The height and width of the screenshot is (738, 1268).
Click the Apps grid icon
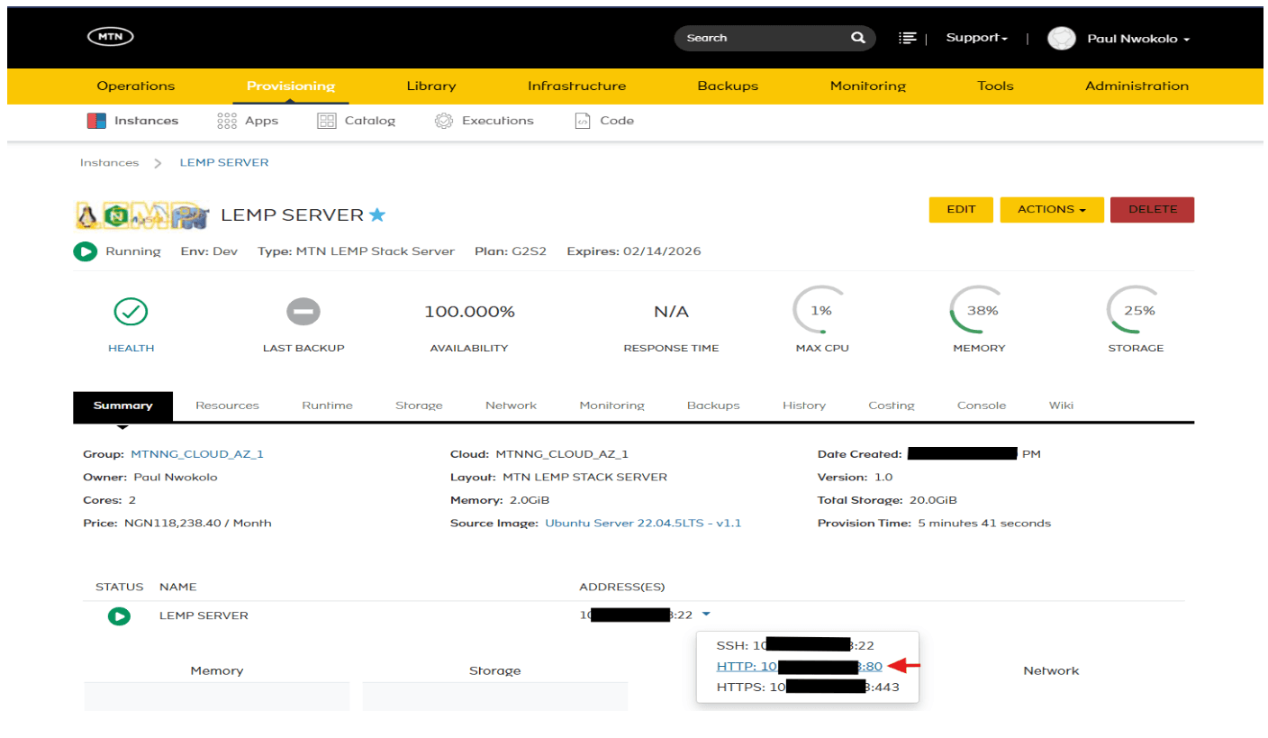pos(227,121)
